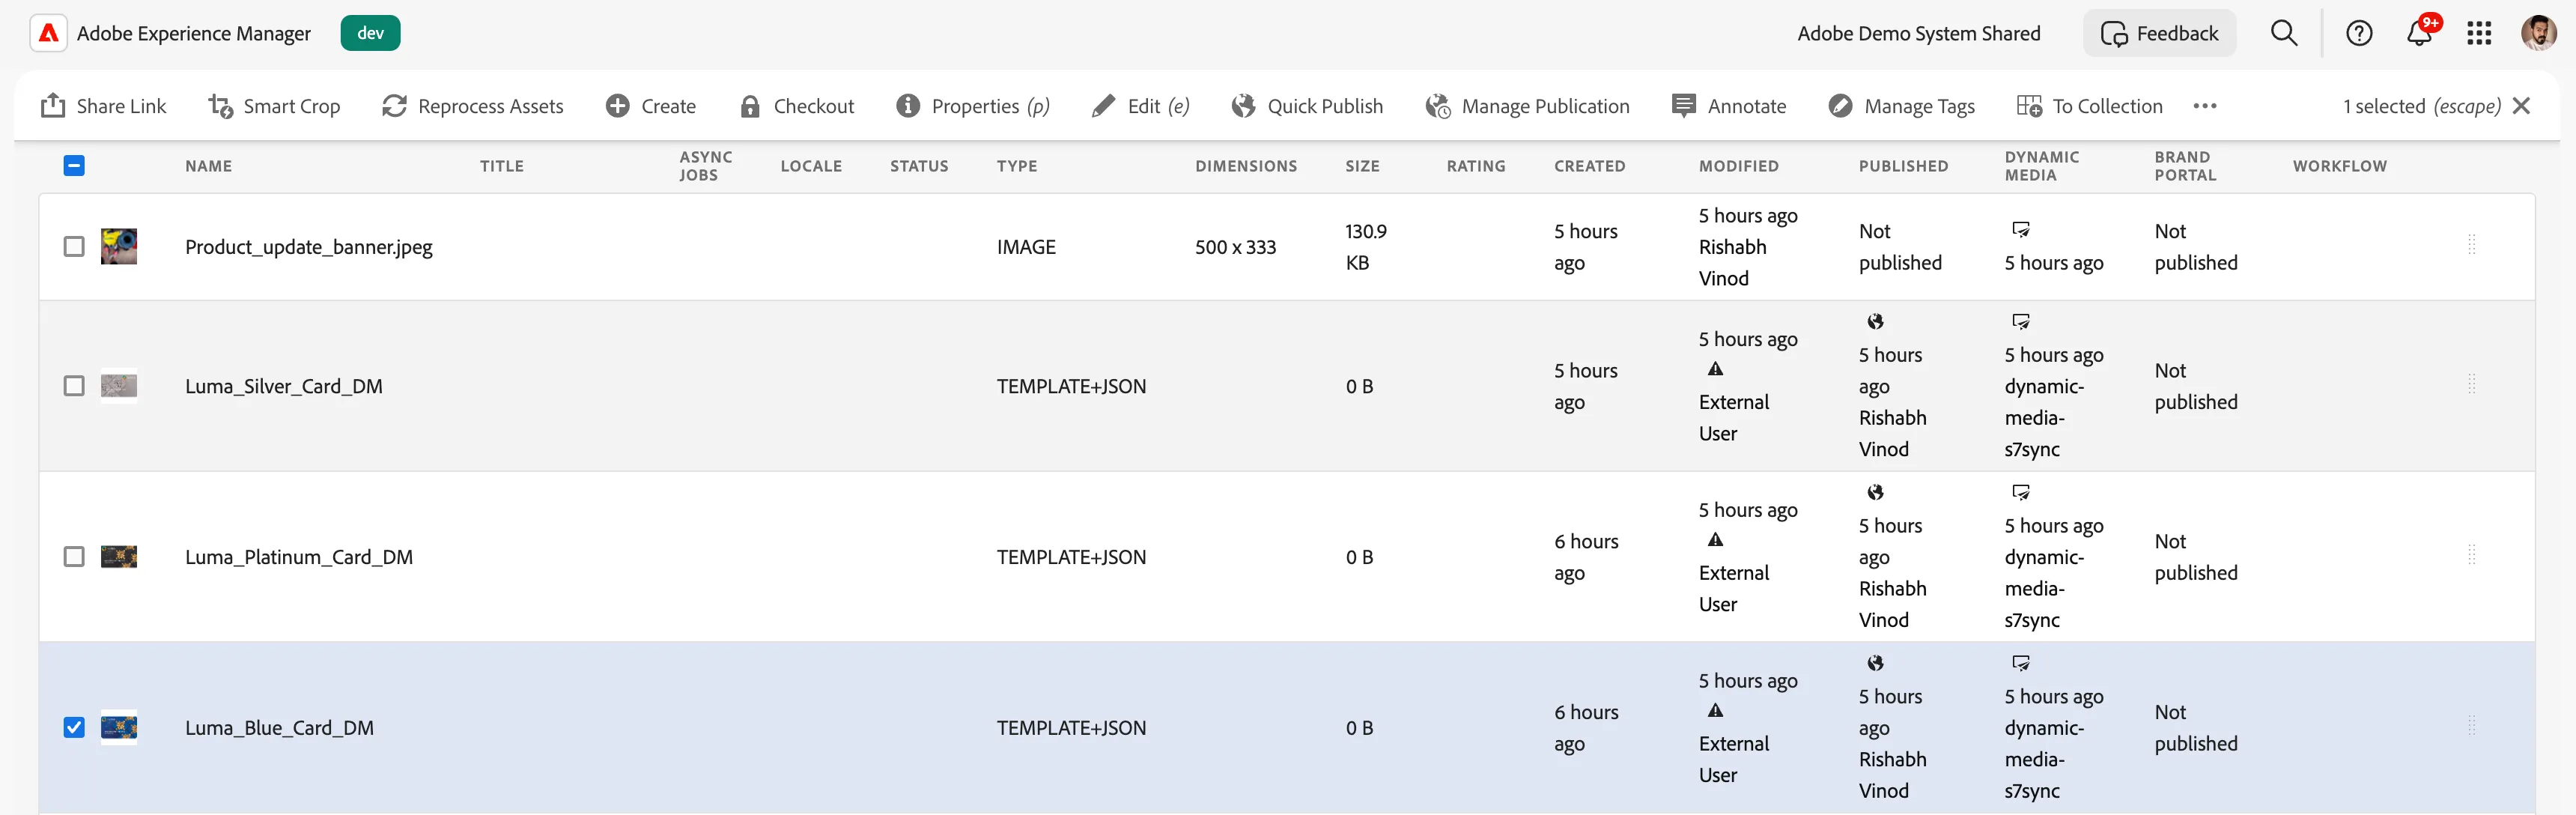Click Quick Publish action

1308,106
